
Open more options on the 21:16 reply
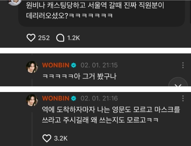(183, 98)
